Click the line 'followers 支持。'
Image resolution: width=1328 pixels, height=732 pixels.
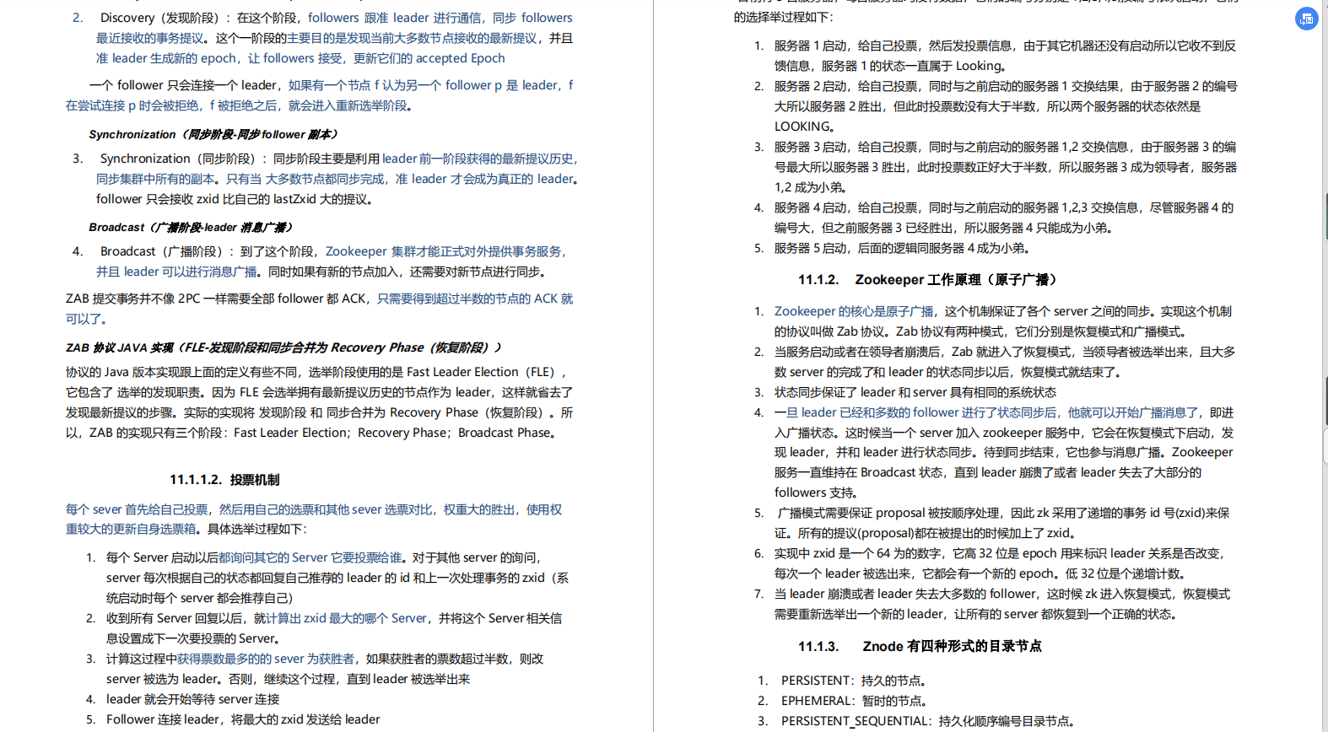click(x=816, y=492)
